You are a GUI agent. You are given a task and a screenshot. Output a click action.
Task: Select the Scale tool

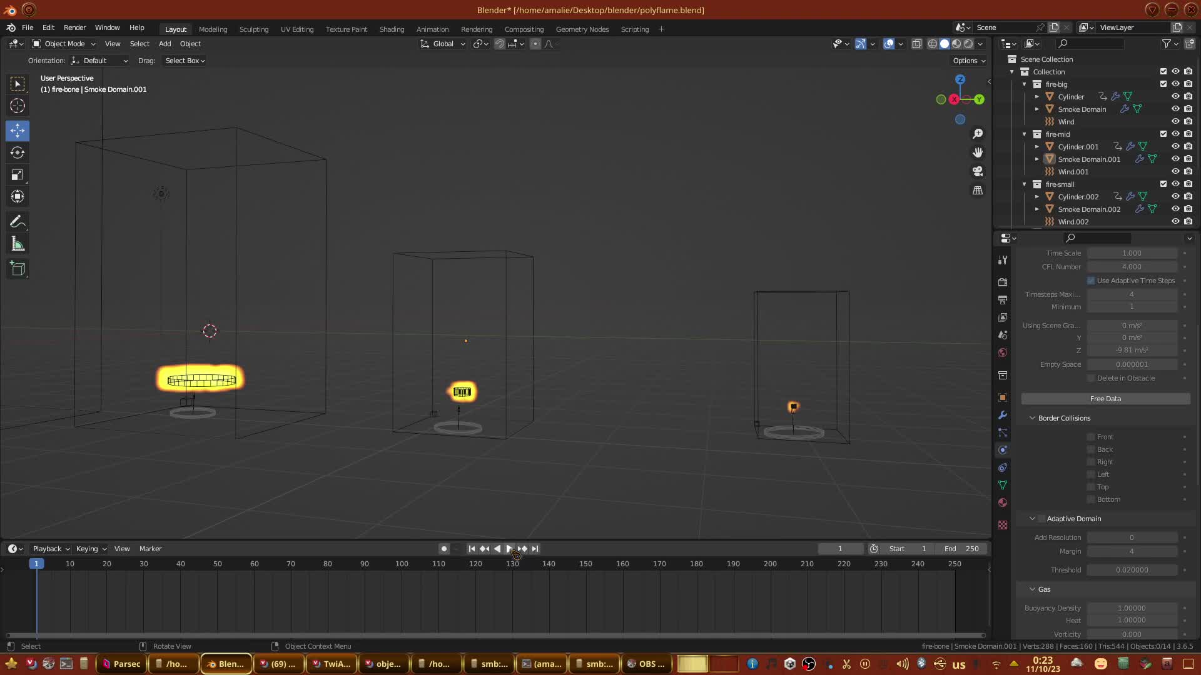[x=18, y=174]
